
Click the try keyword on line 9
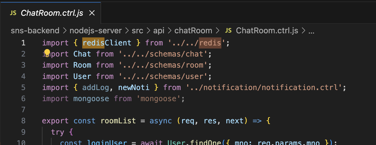click(58, 132)
